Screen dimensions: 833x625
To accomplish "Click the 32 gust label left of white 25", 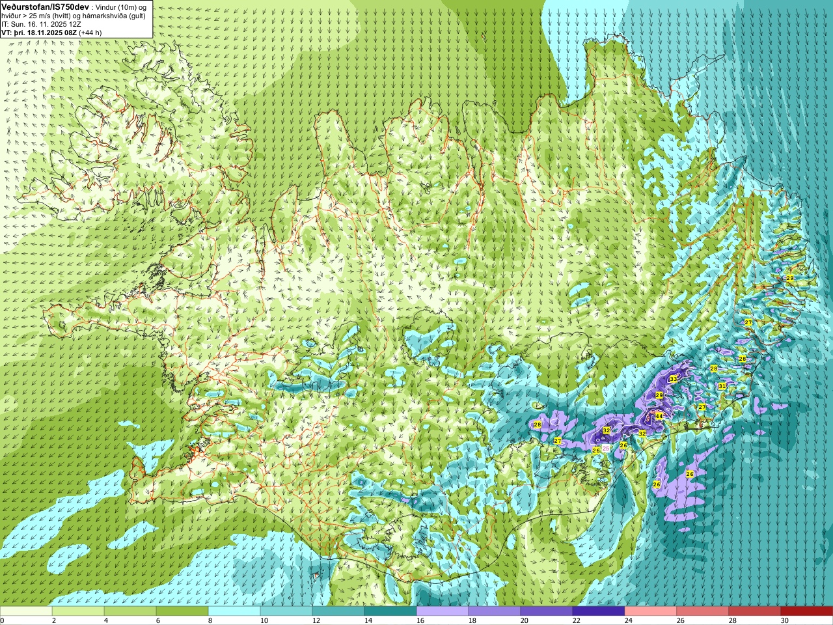I will [606, 430].
